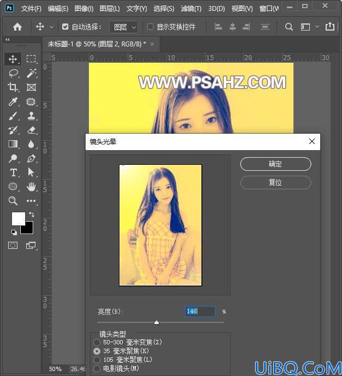Align horizontal centers icon
The width and height of the screenshot is (342, 376).
[232, 27]
